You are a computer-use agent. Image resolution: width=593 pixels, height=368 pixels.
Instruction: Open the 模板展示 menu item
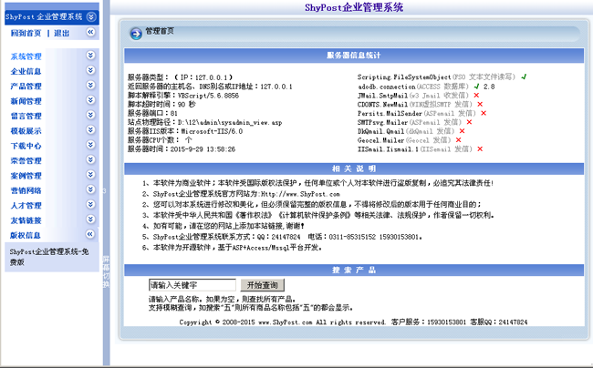[x=26, y=131]
